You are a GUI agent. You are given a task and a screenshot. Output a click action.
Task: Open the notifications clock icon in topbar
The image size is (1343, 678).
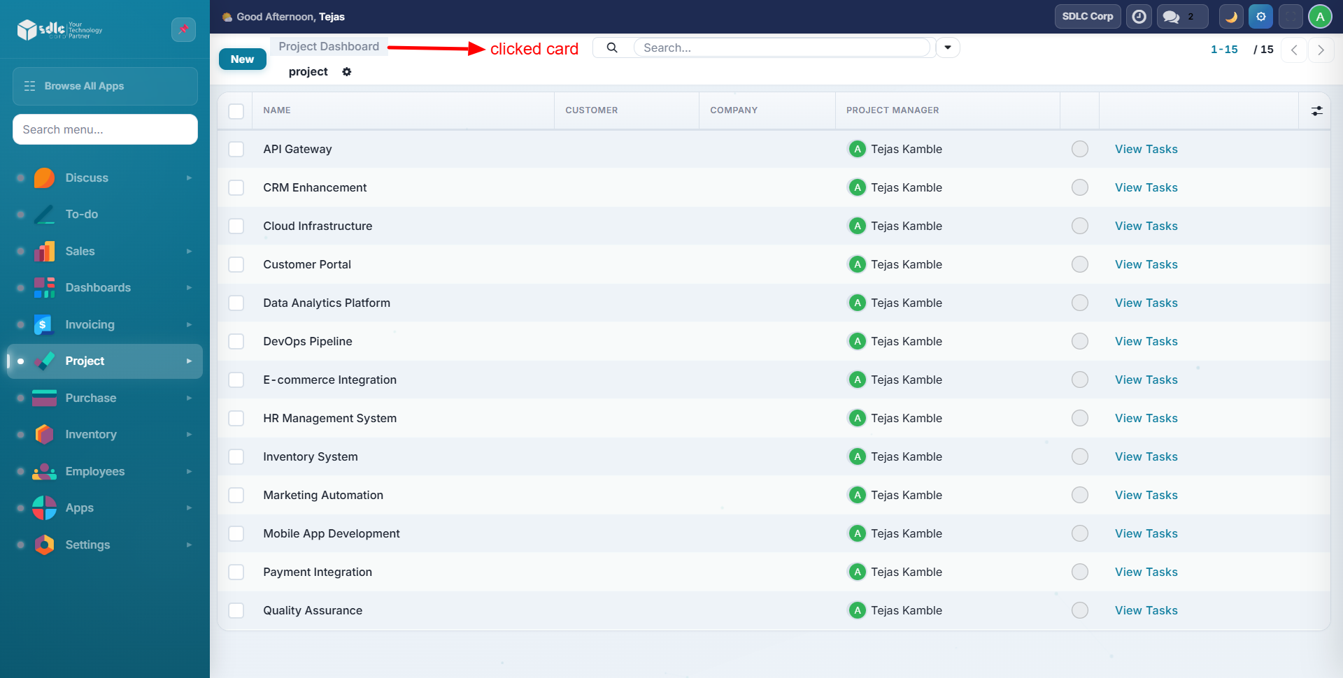1139,16
